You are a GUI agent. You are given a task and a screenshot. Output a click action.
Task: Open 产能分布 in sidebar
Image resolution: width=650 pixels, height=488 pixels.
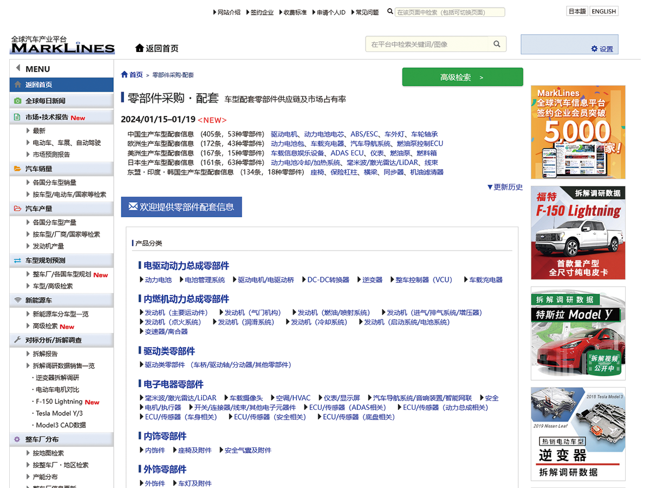tap(45, 477)
